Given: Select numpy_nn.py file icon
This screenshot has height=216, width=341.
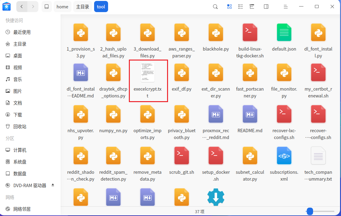Looking at the screenshot, I should (x=113, y=114).
